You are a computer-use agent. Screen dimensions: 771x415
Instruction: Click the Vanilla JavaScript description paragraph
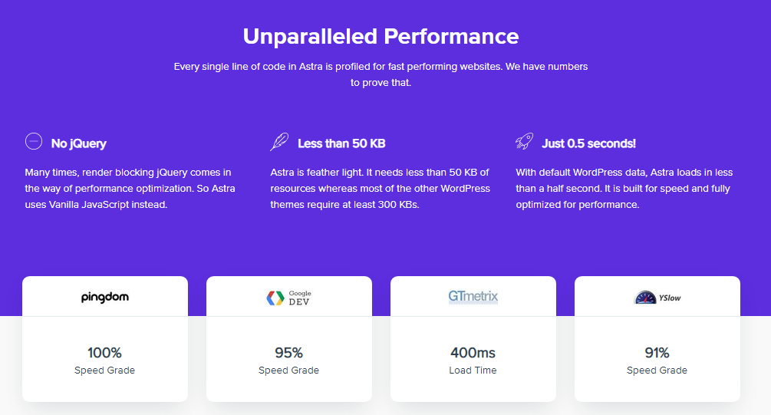coord(130,189)
